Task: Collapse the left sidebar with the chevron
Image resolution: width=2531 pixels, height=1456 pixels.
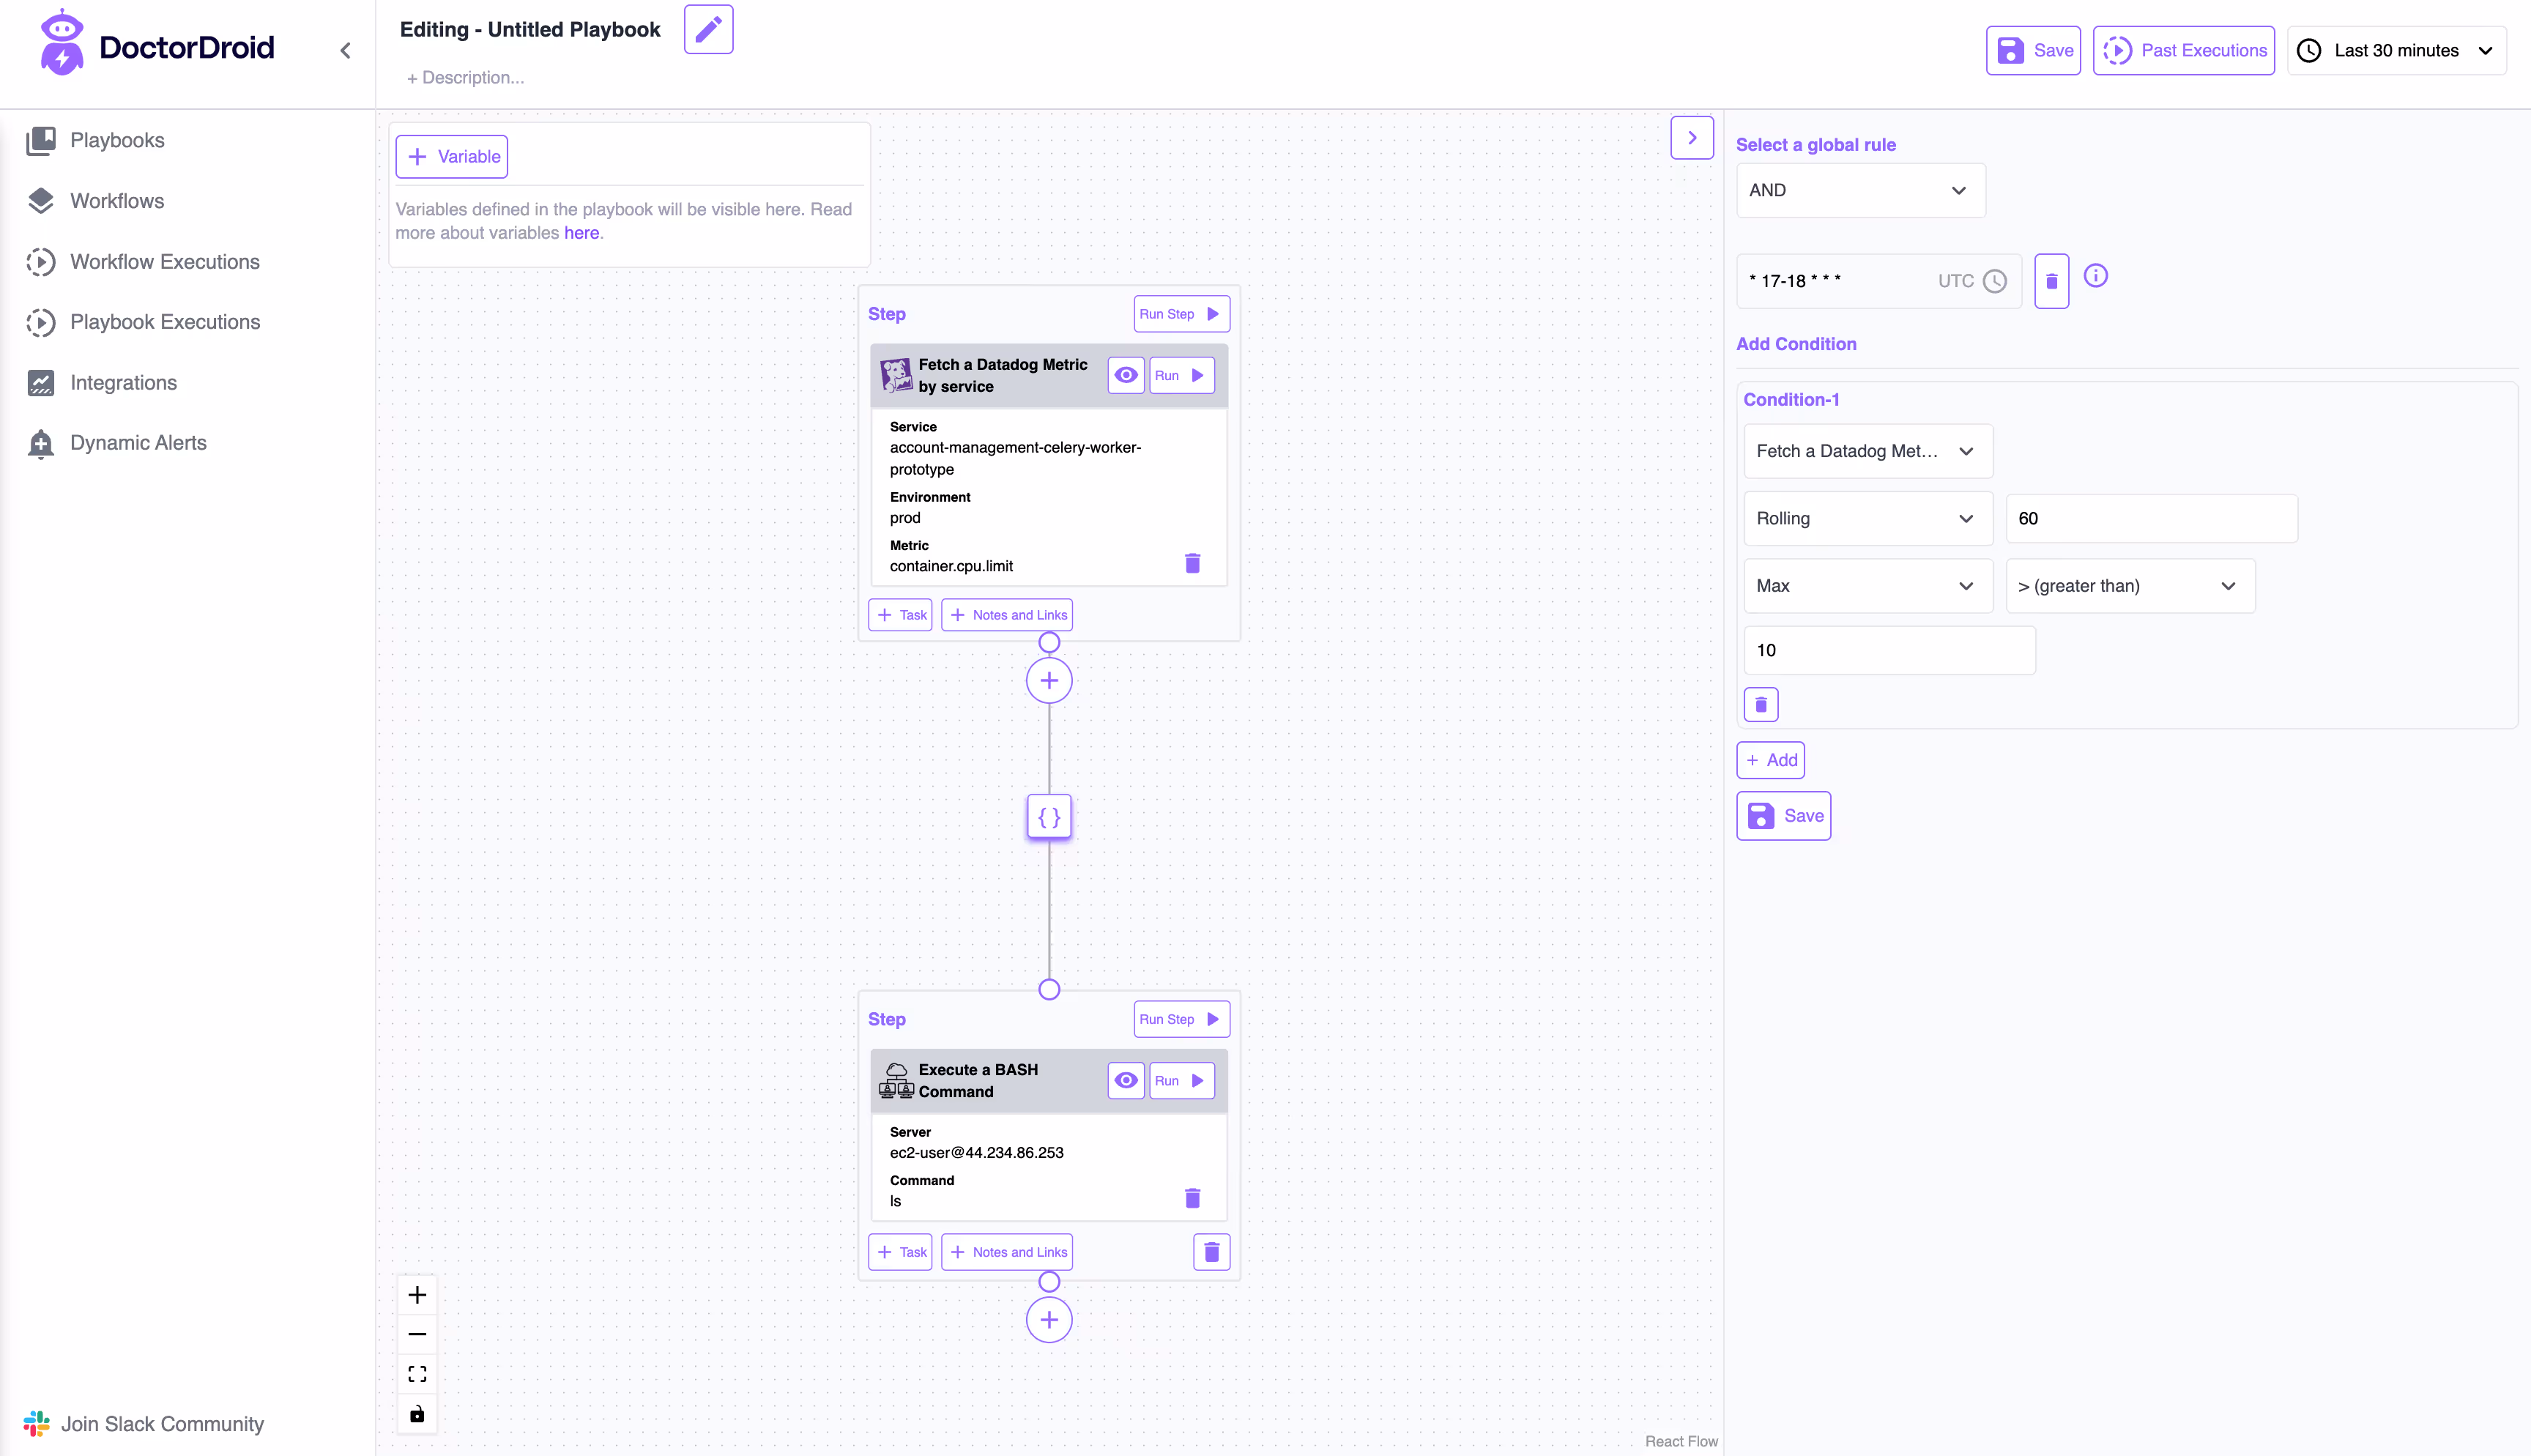Action: [345, 50]
